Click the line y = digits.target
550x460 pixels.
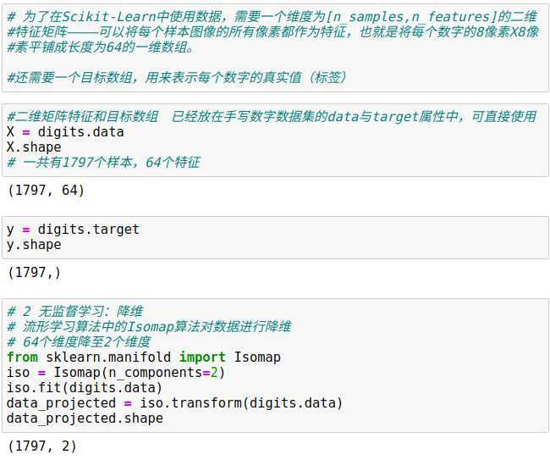click(73, 230)
